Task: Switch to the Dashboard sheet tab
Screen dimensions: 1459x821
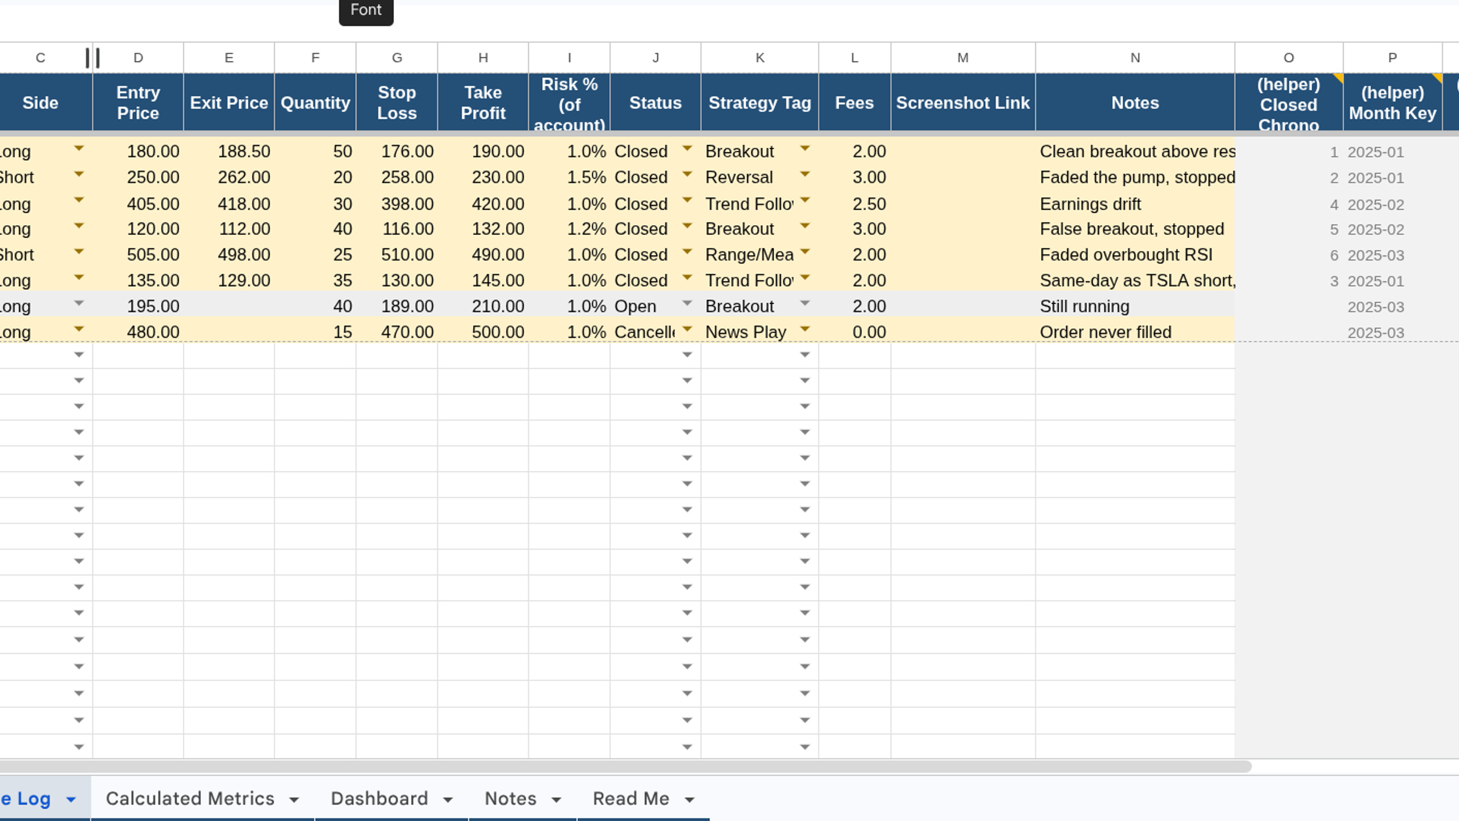Action: click(379, 798)
